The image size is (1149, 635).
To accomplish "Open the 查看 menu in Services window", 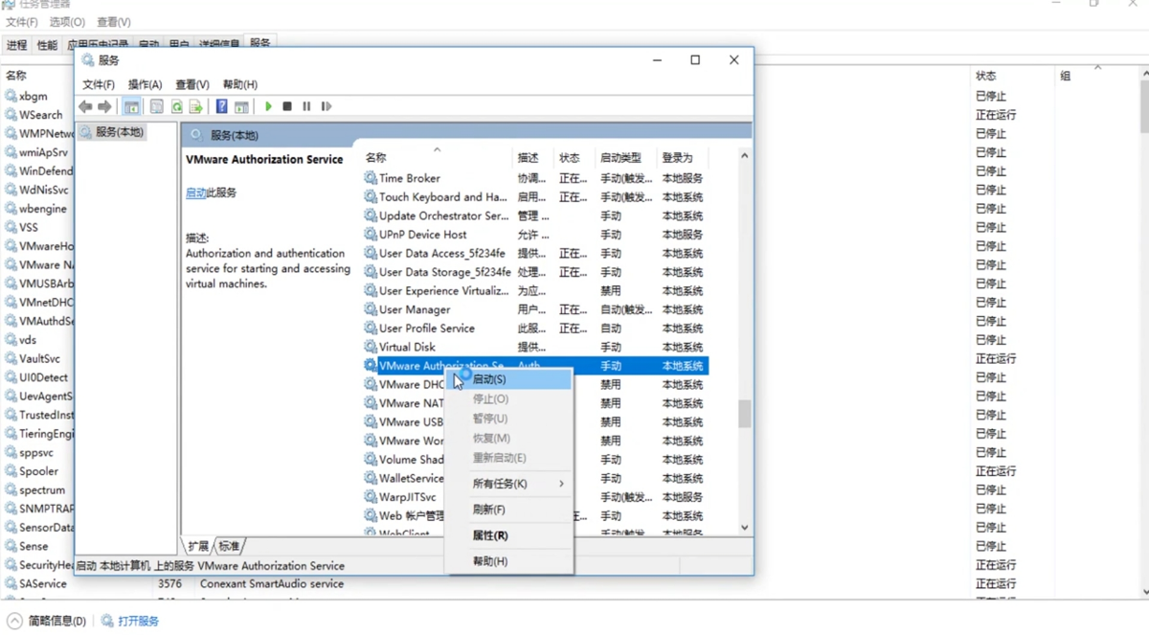I will pyautogui.click(x=191, y=84).
